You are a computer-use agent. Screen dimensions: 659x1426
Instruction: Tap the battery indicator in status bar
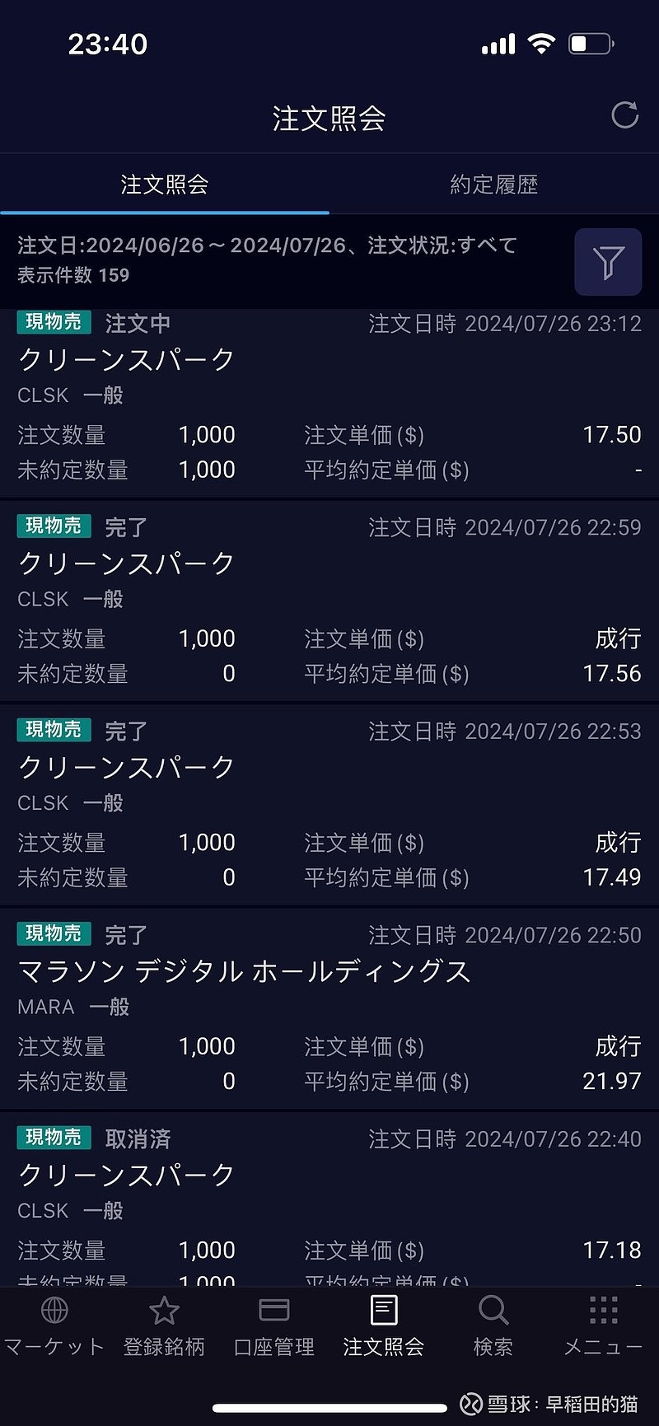[591, 44]
